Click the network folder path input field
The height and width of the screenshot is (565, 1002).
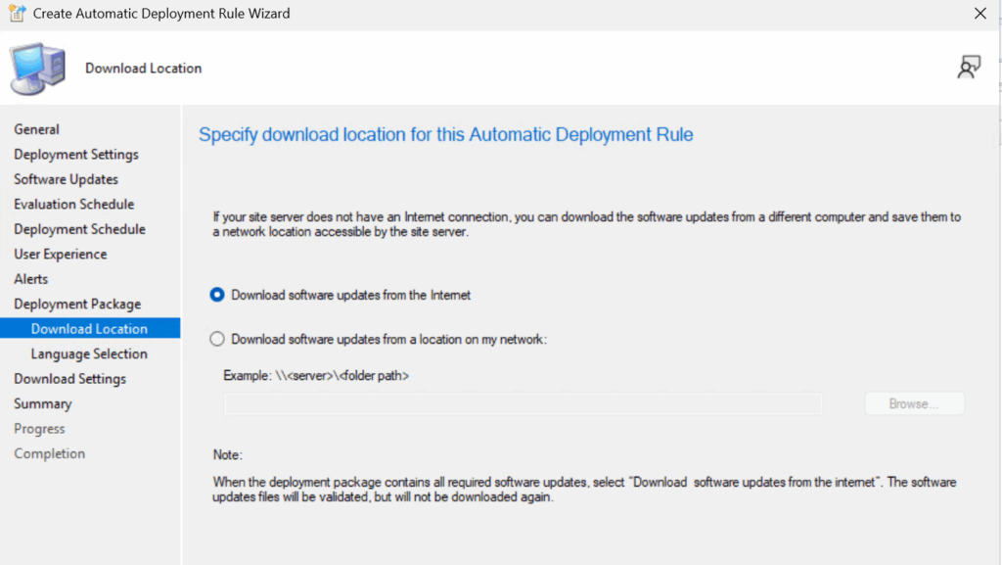coord(523,403)
